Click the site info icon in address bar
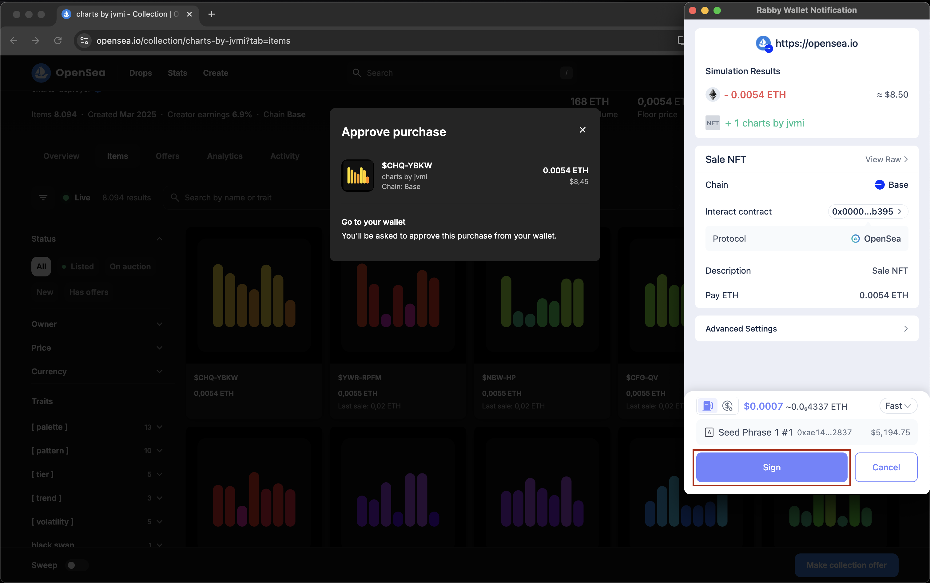930x583 pixels. [84, 41]
